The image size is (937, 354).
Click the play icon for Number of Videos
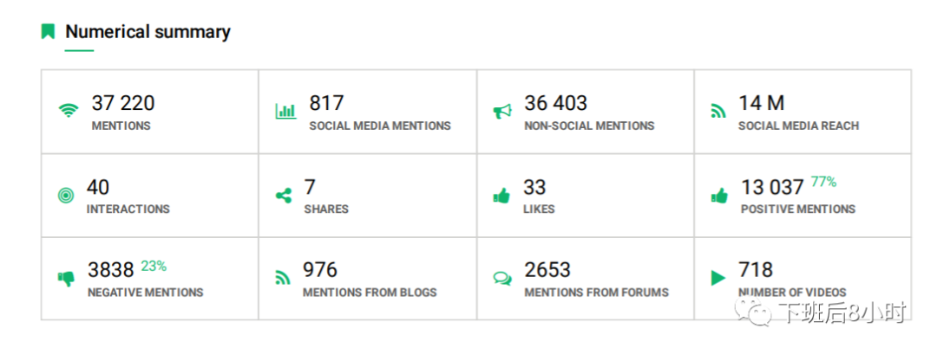(x=718, y=278)
